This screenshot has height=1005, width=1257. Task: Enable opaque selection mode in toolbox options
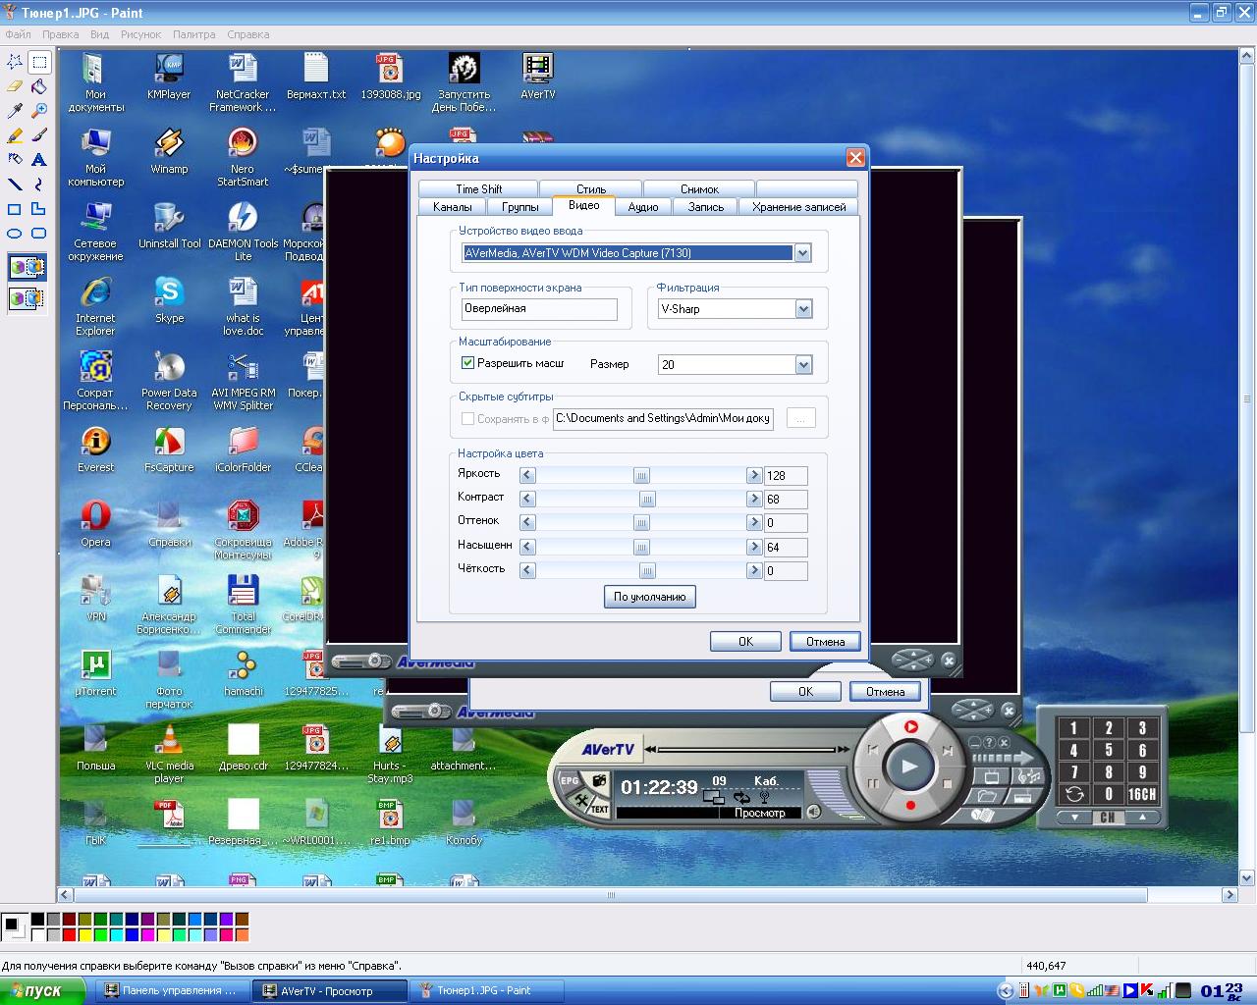pyautogui.click(x=27, y=267)
